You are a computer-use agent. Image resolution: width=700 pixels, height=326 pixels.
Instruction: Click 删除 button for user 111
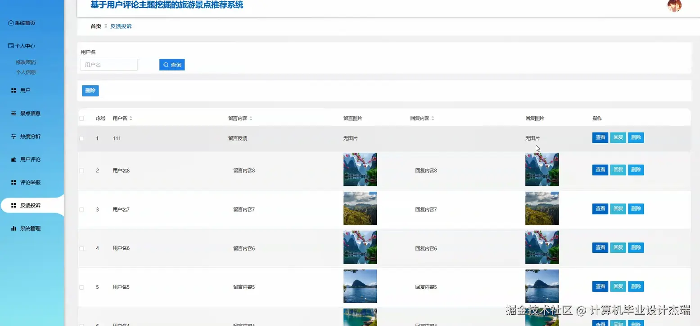point(636,138)
